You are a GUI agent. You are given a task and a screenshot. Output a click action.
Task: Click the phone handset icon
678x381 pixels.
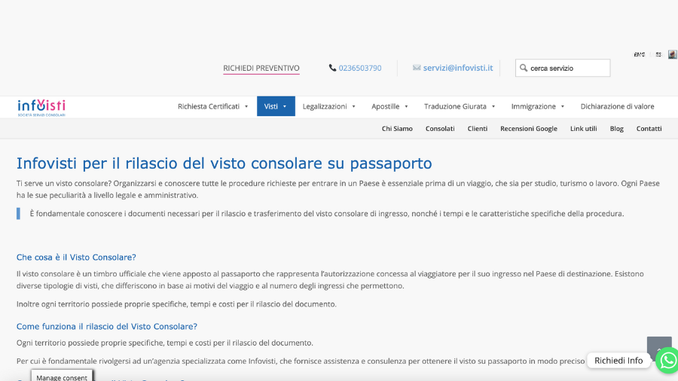pyautogui.click(x=332, y=68)
